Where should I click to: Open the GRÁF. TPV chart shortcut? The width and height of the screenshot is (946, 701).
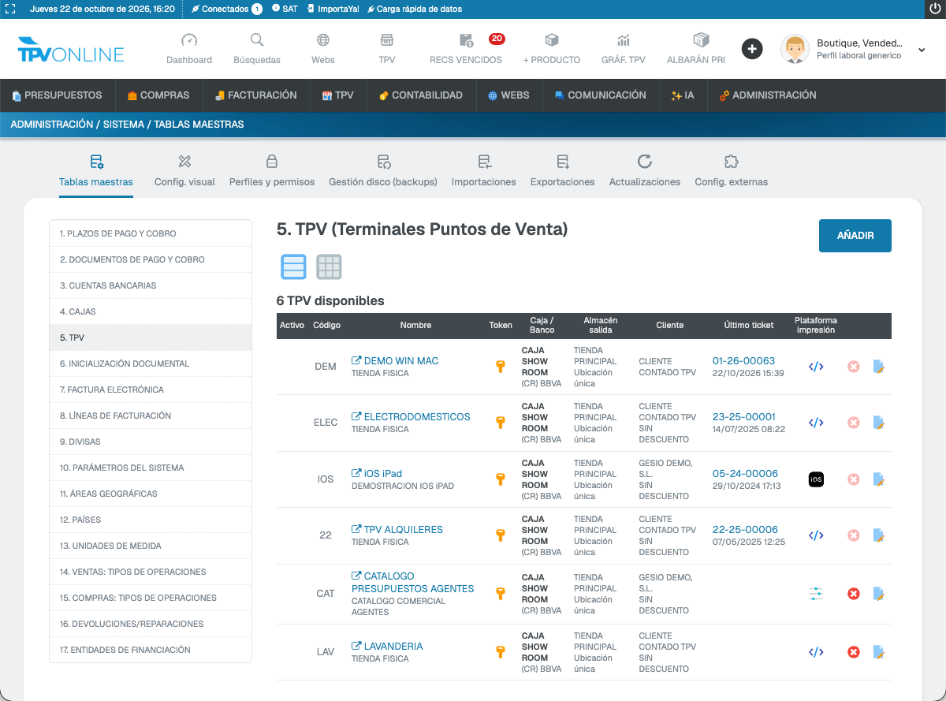624,49
